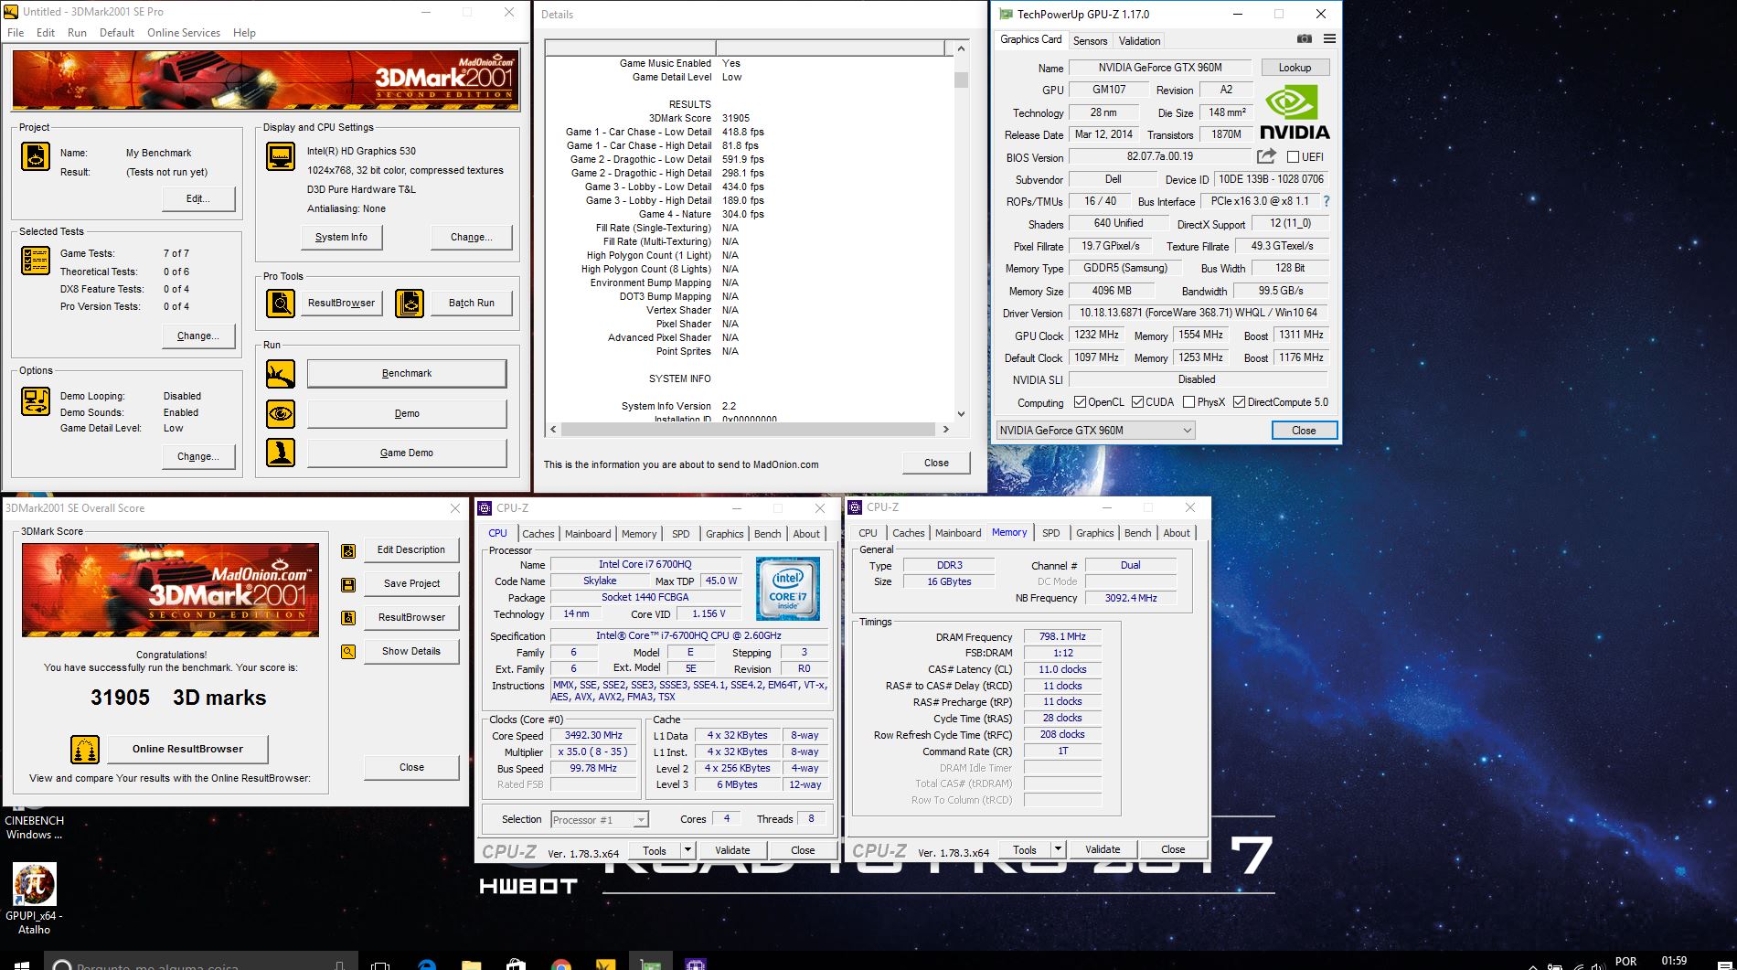Viewport: 1737px width, 970px height.
Task: Click the Benchmark button
Action: (x=407, y=373)
